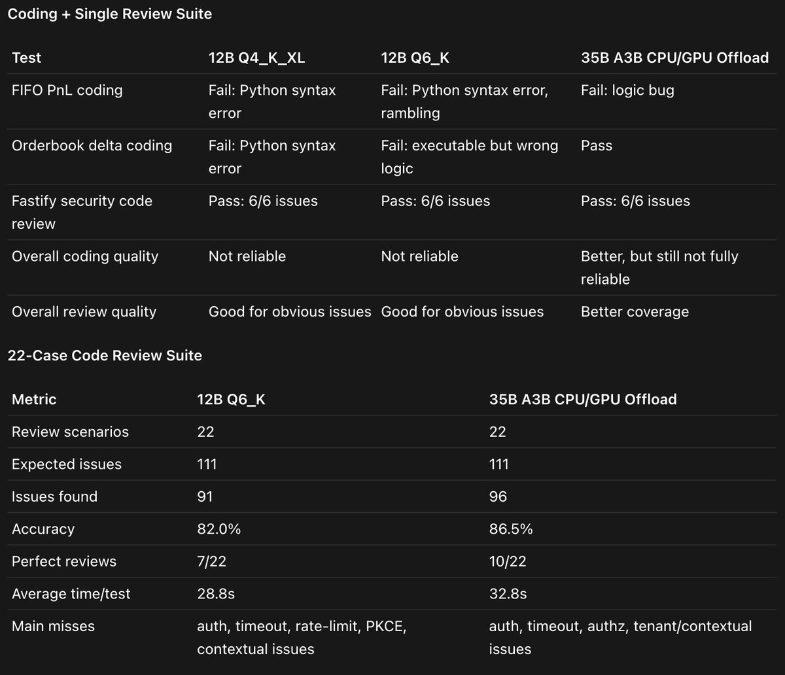Select the '96' issues found value
Viewport: 785px width, 675px height.
point(498,496)
